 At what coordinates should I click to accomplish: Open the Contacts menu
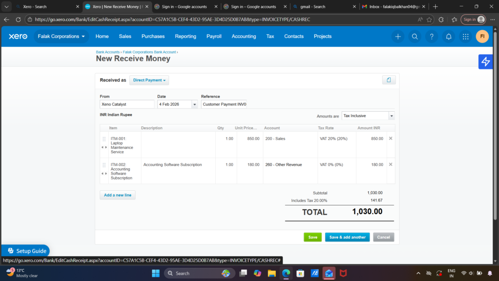[294, 36]
